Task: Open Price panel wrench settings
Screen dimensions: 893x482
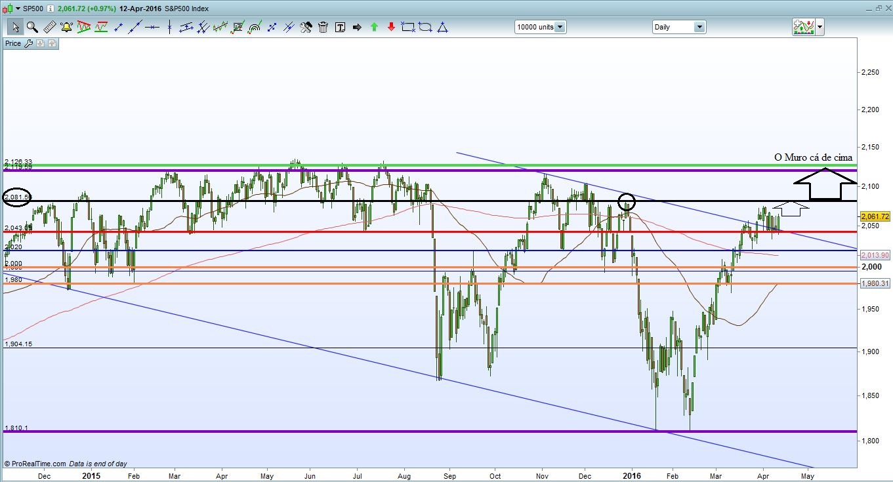Action: (28, 43)
